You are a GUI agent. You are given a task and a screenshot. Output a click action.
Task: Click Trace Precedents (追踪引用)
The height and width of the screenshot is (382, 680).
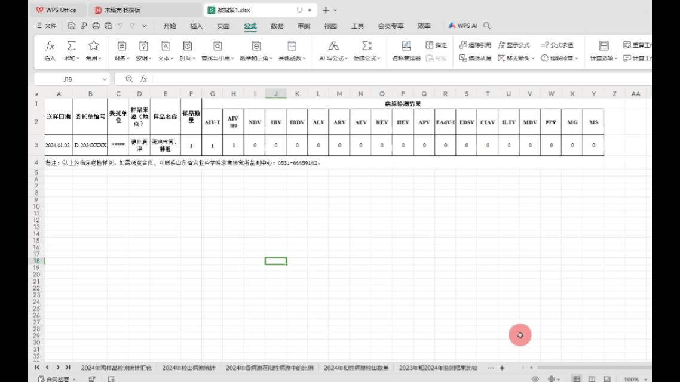475,45
